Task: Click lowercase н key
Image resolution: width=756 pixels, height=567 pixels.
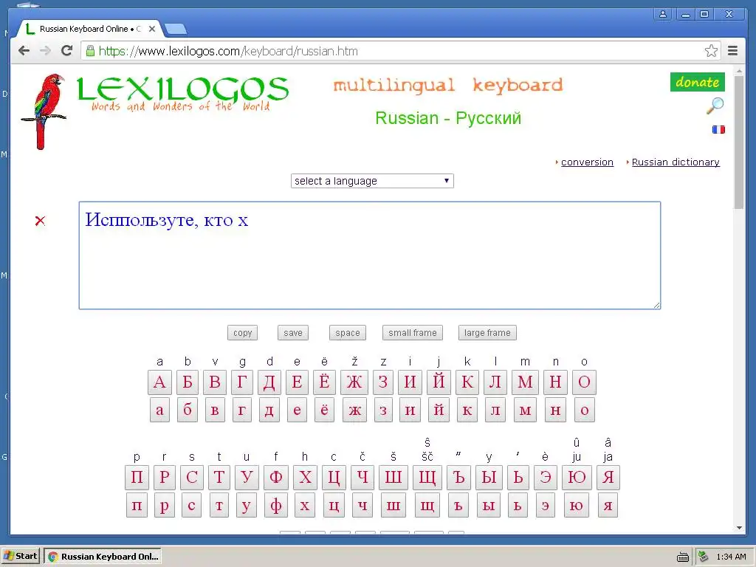Action: tap(555, 410)
